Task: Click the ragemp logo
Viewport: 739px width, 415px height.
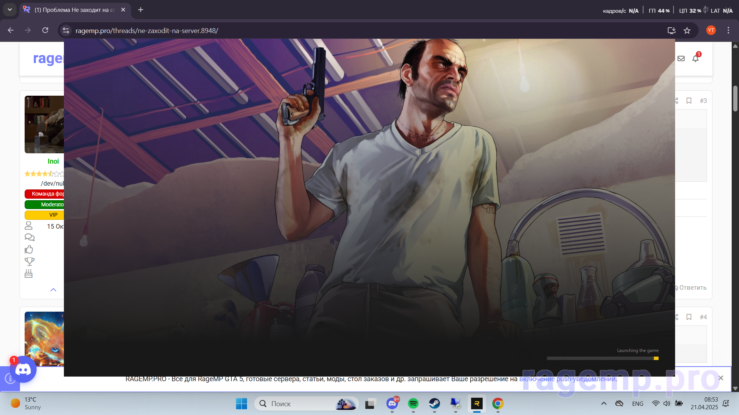Action: click(x=48, y=59)
